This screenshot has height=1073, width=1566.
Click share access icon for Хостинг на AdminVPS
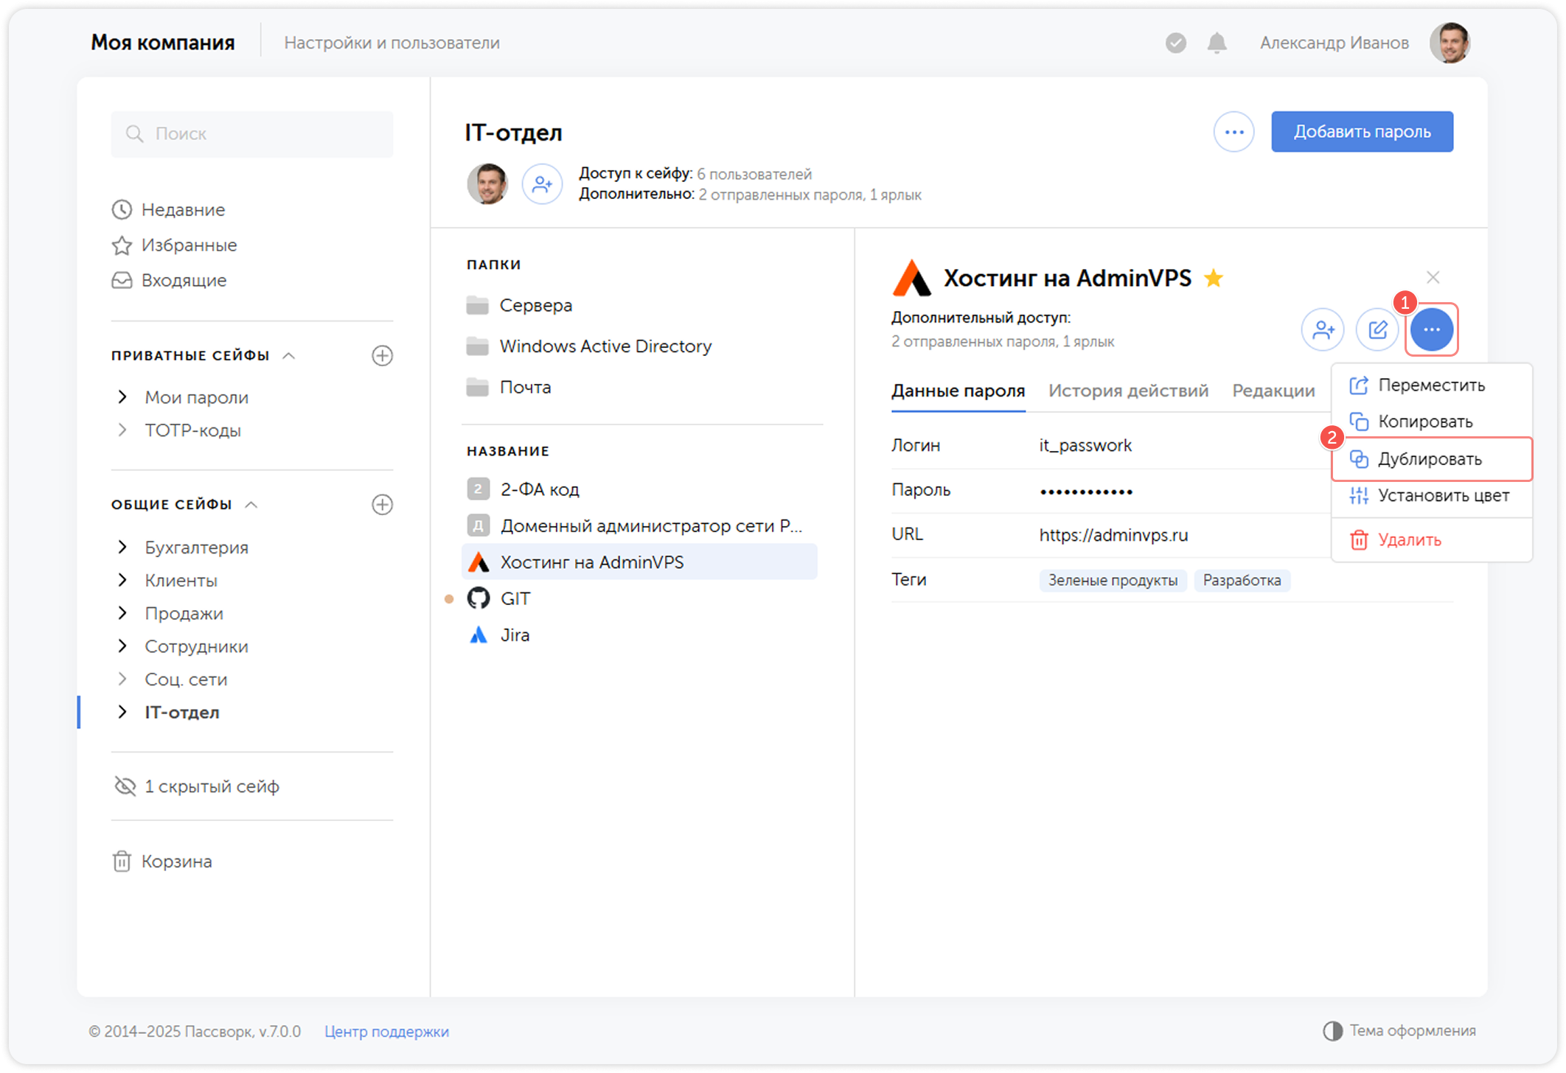[x=1323, y=330]
